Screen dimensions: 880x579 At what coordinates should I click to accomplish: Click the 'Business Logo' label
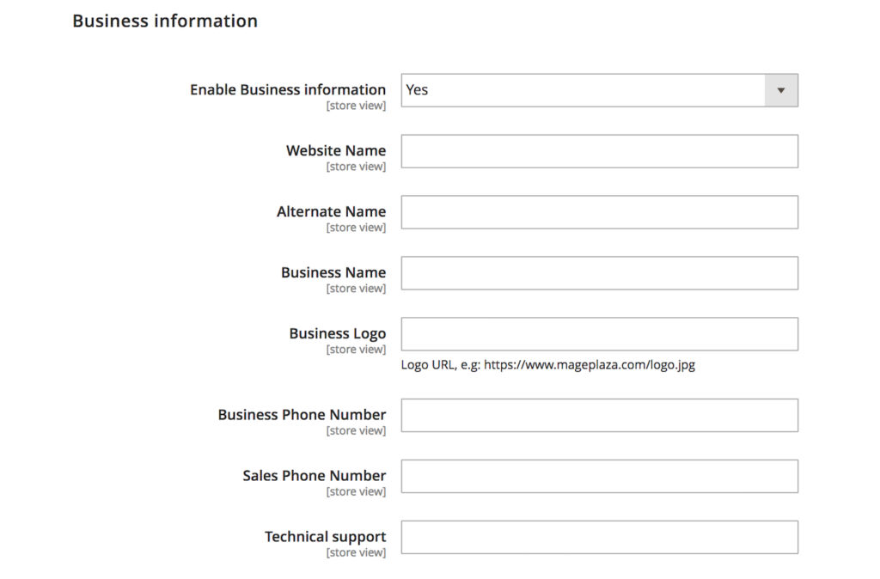point(337,334)
